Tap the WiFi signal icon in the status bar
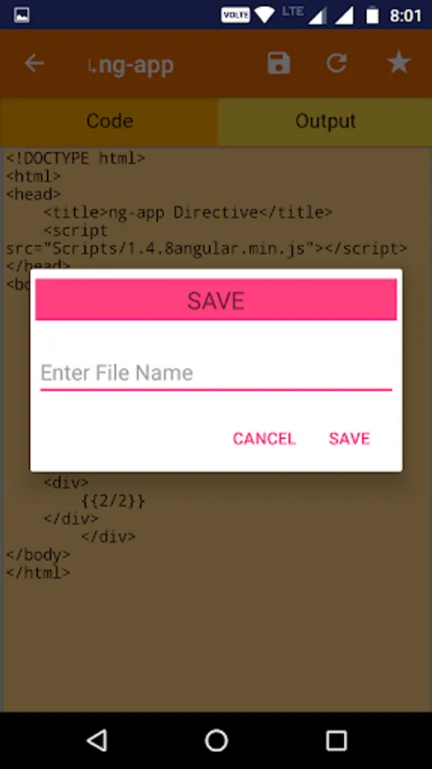The width and height of the screenshot is (432, 769). [265, 15]
